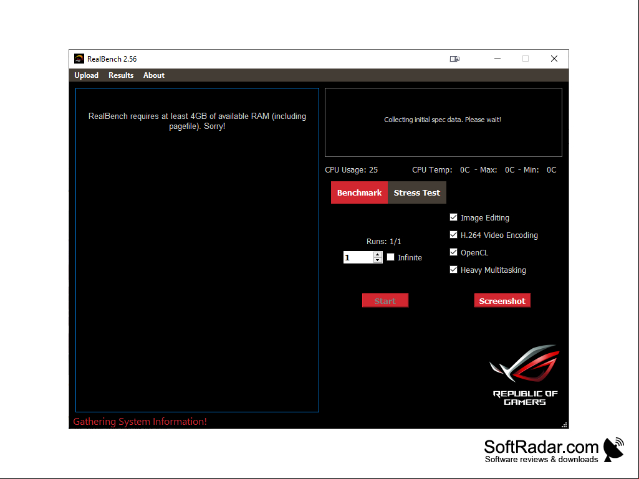Open the Results menu
639x479 pixels.
(x=120, y=75)
